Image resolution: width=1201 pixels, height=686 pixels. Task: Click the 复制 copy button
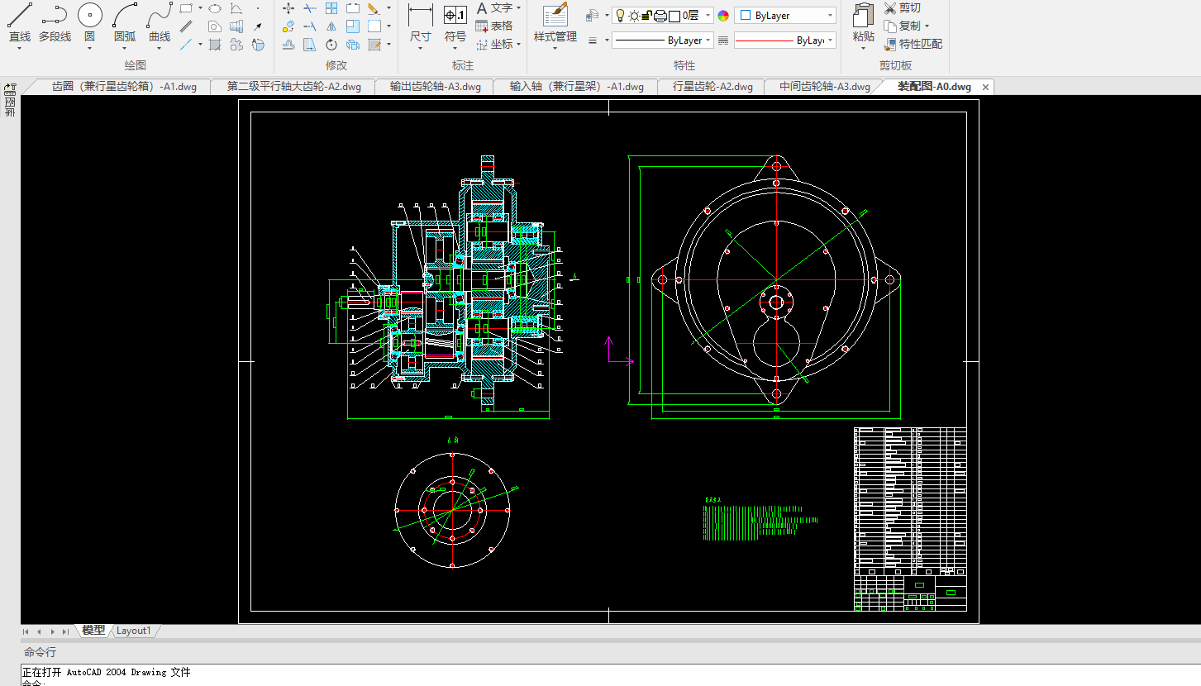(902, 26)
